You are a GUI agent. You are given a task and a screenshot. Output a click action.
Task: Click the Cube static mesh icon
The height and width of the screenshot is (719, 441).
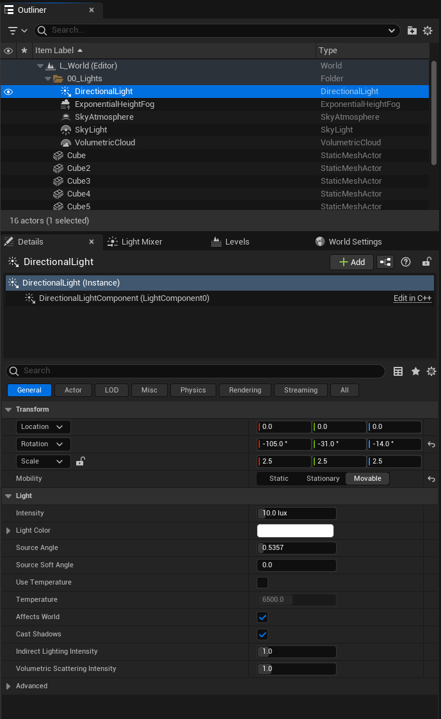point(58,156)
